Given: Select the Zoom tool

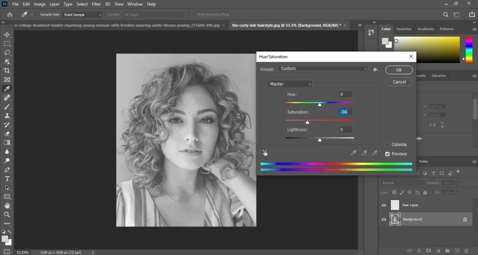Looking at the screenshot, I should point(7,215).
